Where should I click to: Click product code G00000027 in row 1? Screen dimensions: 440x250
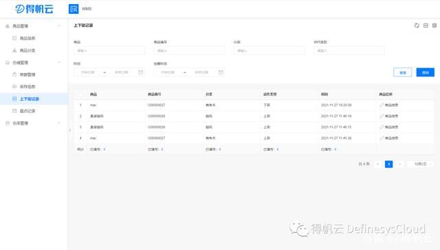[x=156, y=105]
